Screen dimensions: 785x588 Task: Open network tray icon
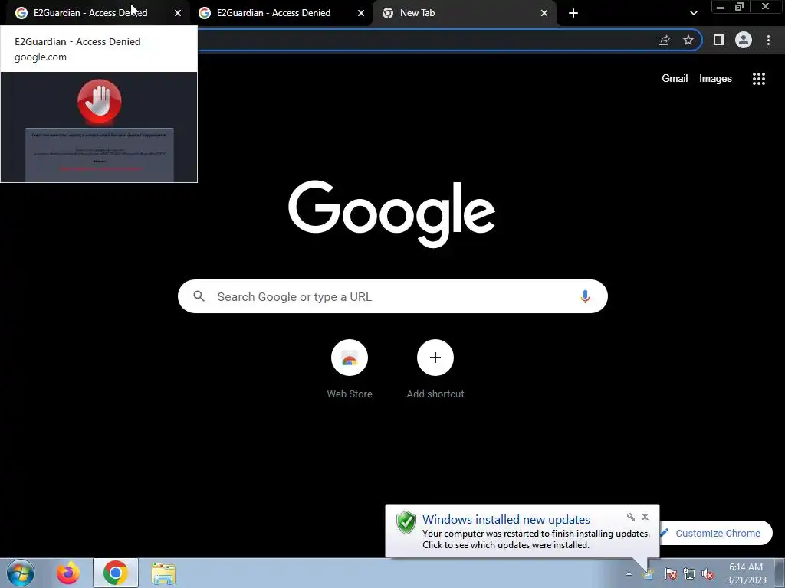(689, 573)
